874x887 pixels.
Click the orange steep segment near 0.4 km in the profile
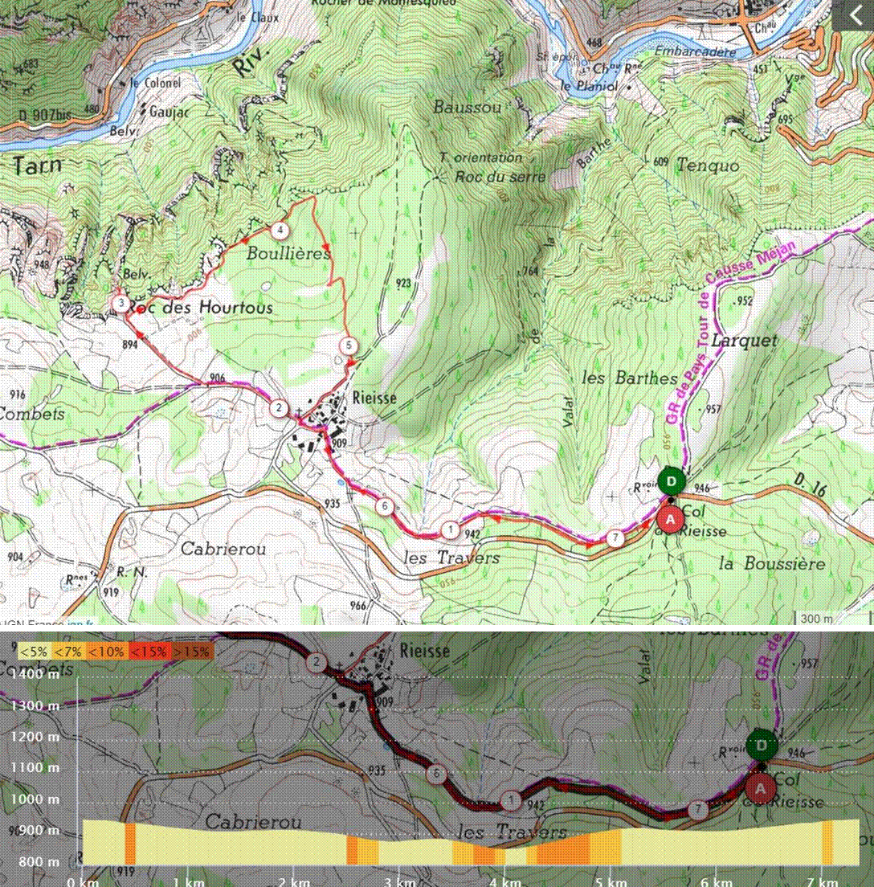(130, 844)
